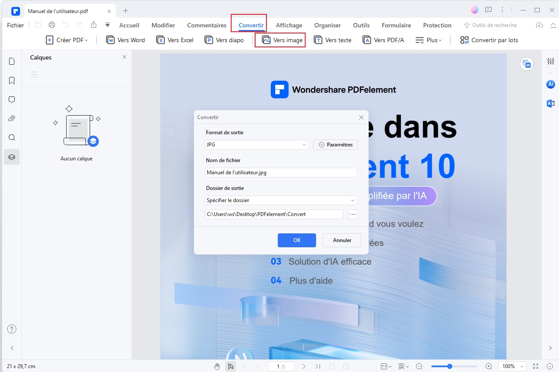
Task: Click the AI assistant icon on right
Action: [x=551, y=84]
